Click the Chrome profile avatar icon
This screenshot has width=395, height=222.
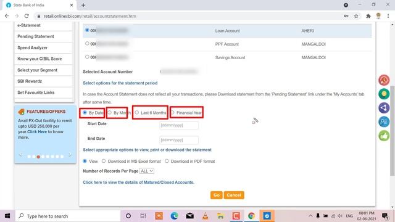click(378, 16)
